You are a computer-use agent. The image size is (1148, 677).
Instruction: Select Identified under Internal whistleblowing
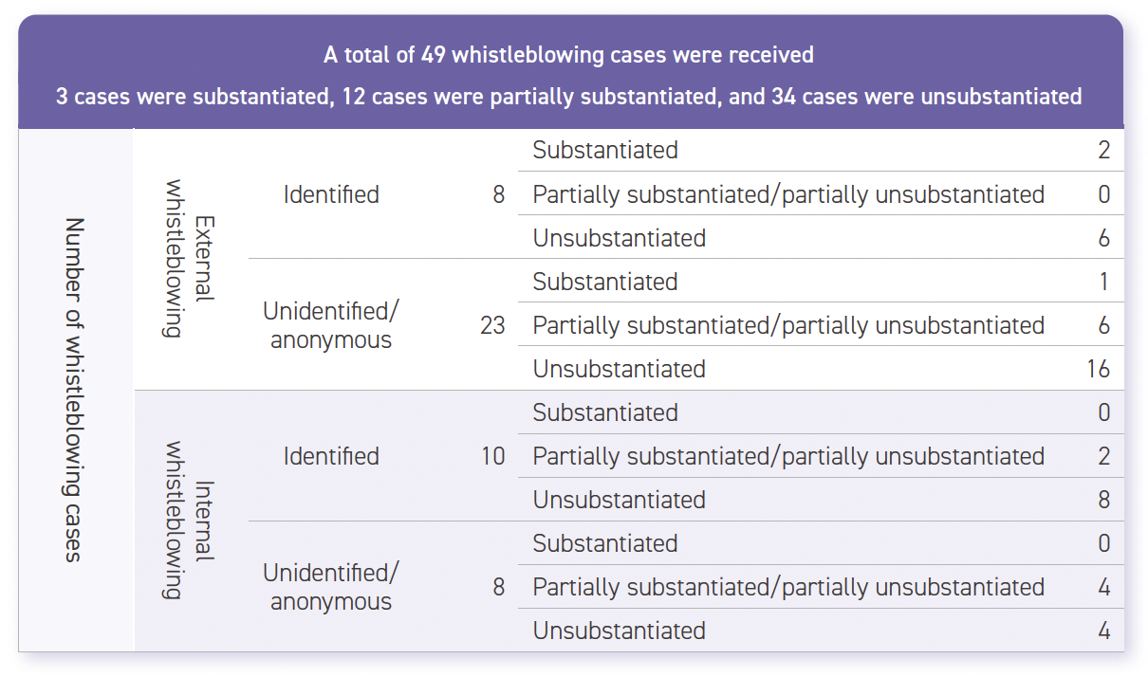click(x=331, y=456)
